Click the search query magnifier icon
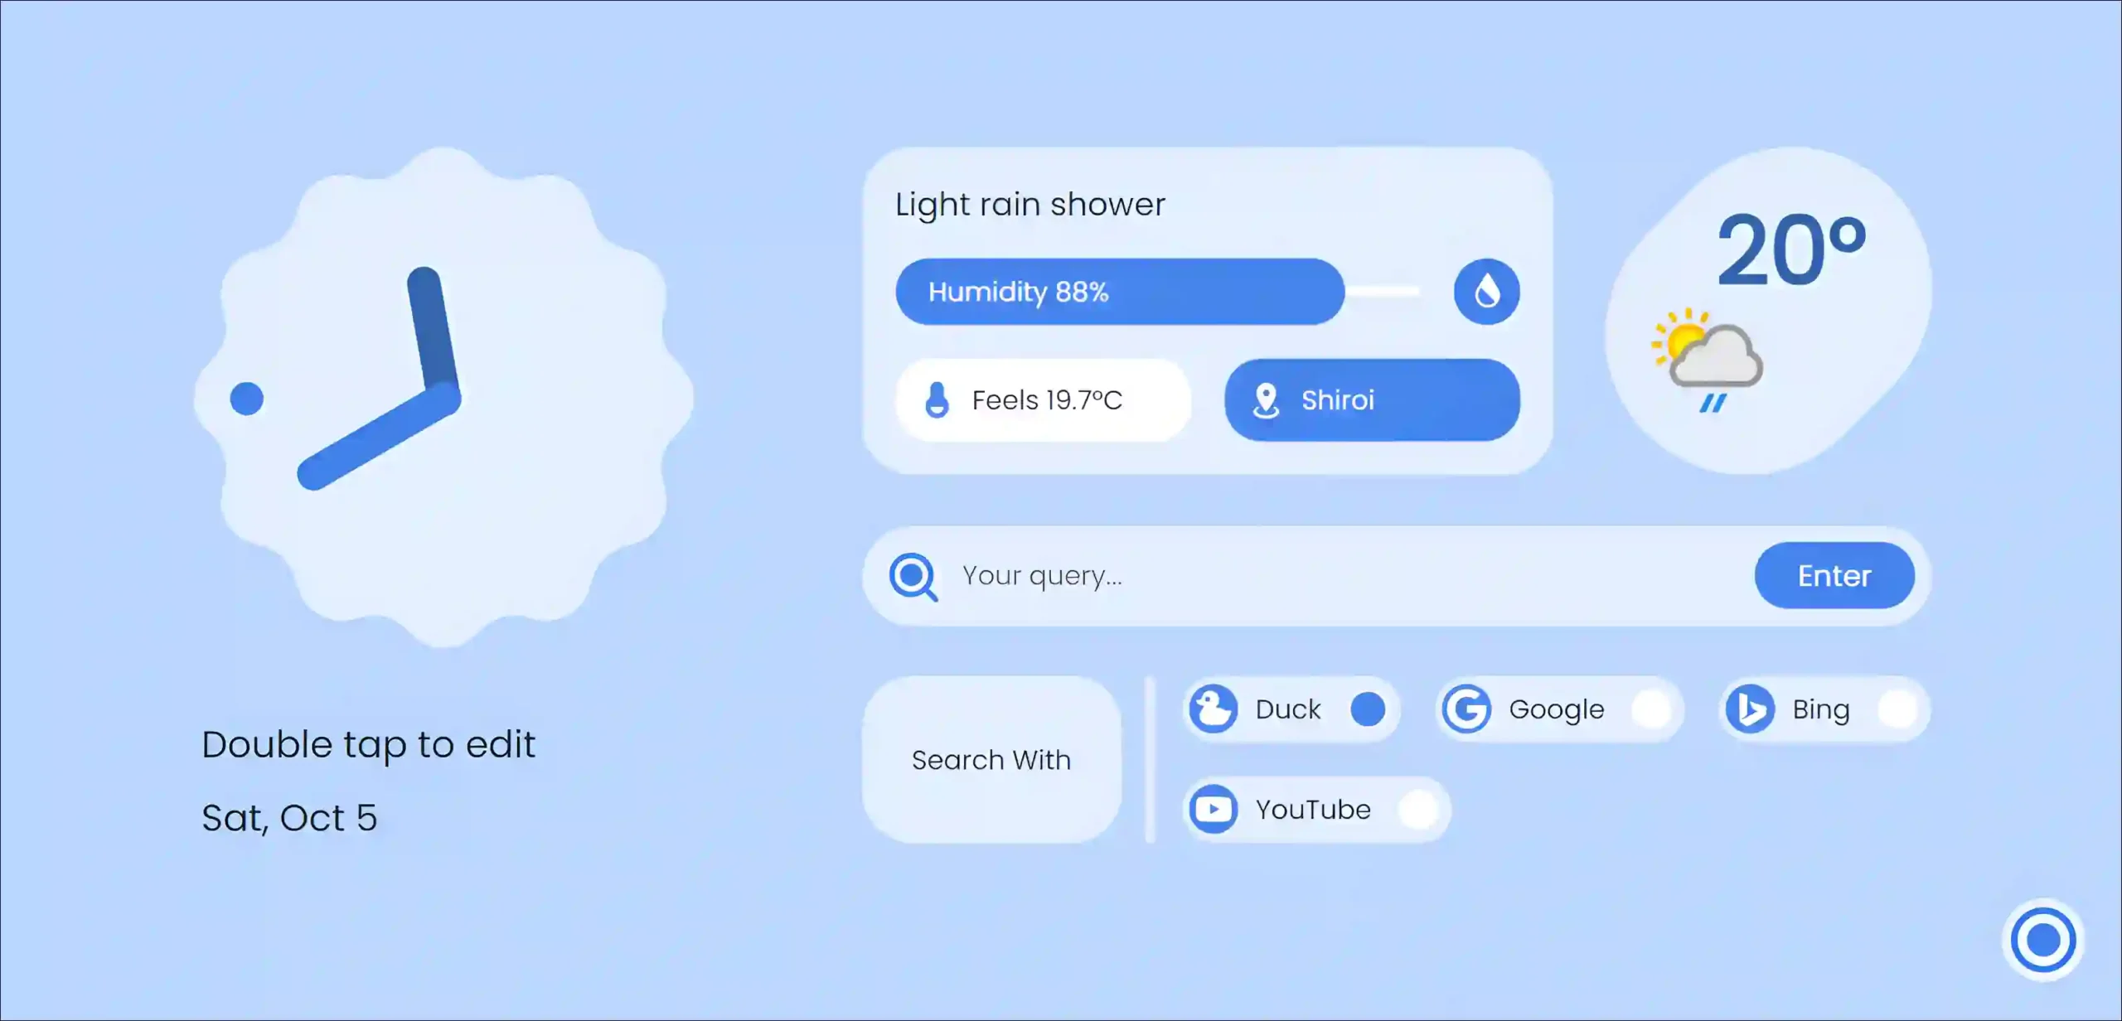This screenshot has height=1021, width=2122. click(913, 575)
